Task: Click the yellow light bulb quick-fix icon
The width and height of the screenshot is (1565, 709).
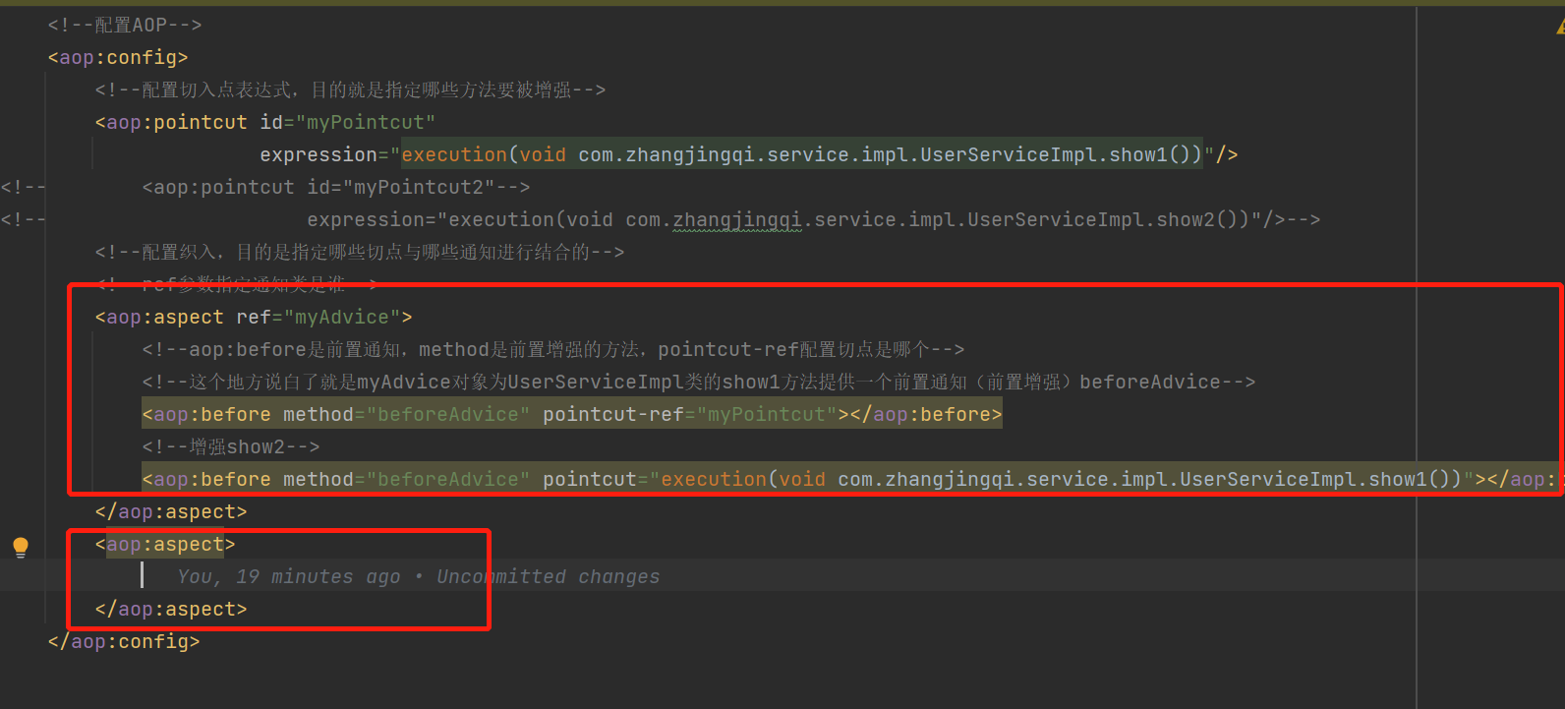Action: [x=21, y=547]
